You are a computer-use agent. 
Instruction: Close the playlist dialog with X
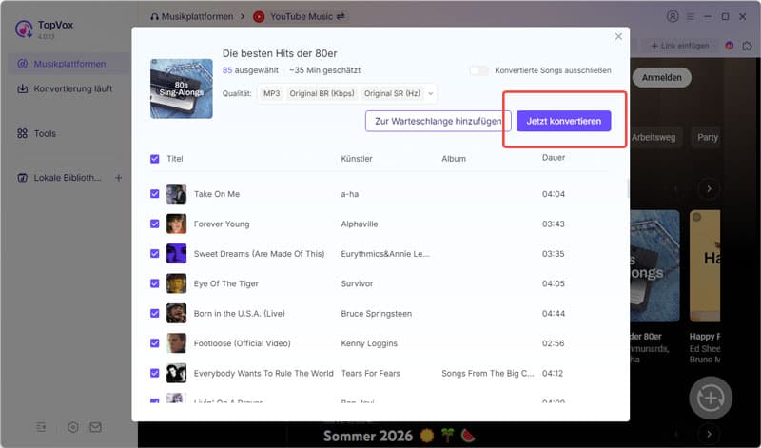click(618, 36)
